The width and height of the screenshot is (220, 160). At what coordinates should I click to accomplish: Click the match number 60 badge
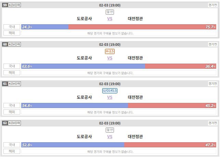point(5,44)
